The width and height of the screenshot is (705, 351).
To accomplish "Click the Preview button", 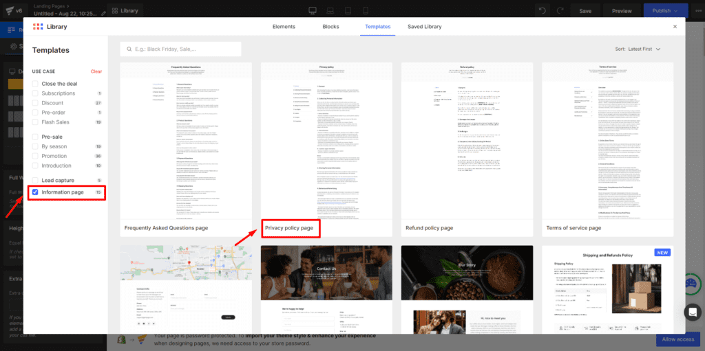I will (x=622, y=11).
